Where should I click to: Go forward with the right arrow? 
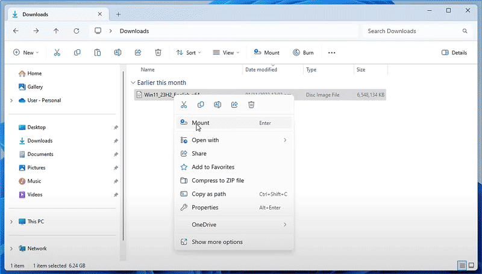pyautogui.click(x=36, y=31)
